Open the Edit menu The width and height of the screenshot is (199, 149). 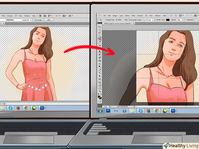109,16
